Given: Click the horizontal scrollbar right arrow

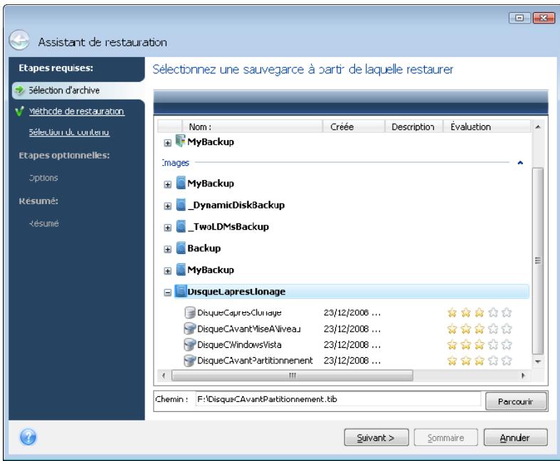Looking at the screenshot, I should coord(523,376).
